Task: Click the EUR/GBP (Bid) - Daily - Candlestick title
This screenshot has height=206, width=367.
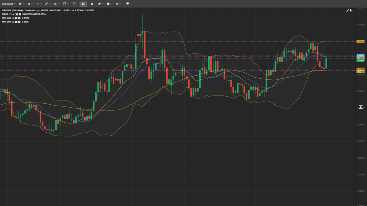Action: (19, 10)
